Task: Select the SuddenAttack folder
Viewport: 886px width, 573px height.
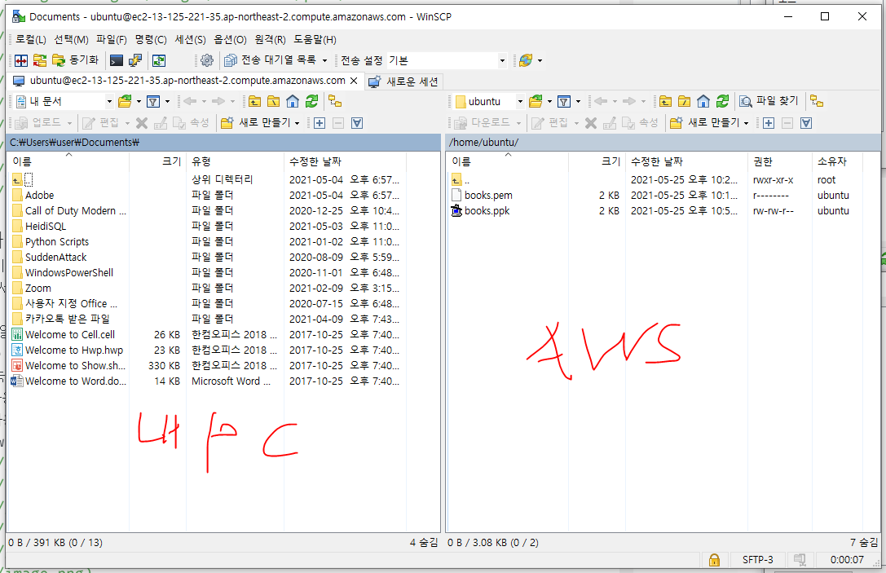Action: tap(56, 257)
